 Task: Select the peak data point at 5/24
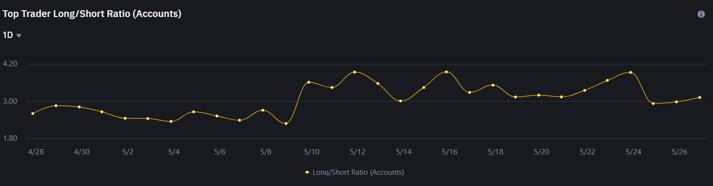(630, 72)
